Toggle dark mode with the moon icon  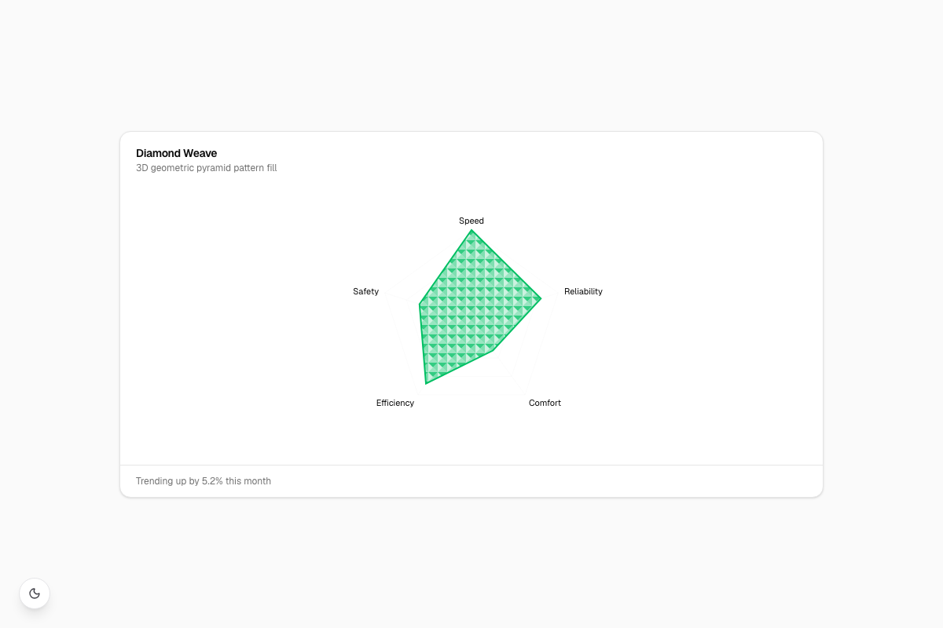point(35,593)
